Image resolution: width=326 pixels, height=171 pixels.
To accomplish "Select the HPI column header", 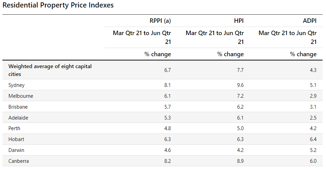I will pos(239,21).
